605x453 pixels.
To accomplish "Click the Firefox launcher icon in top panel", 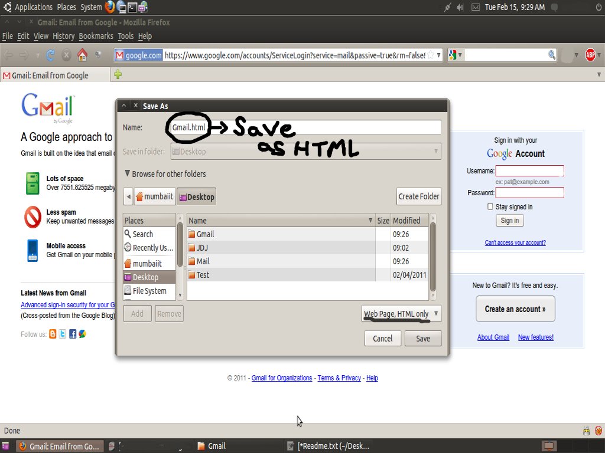I will pos(109,7).
